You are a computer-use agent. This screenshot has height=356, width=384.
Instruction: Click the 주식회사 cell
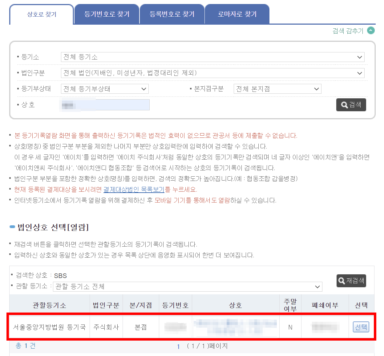click(x=106, y=327)
